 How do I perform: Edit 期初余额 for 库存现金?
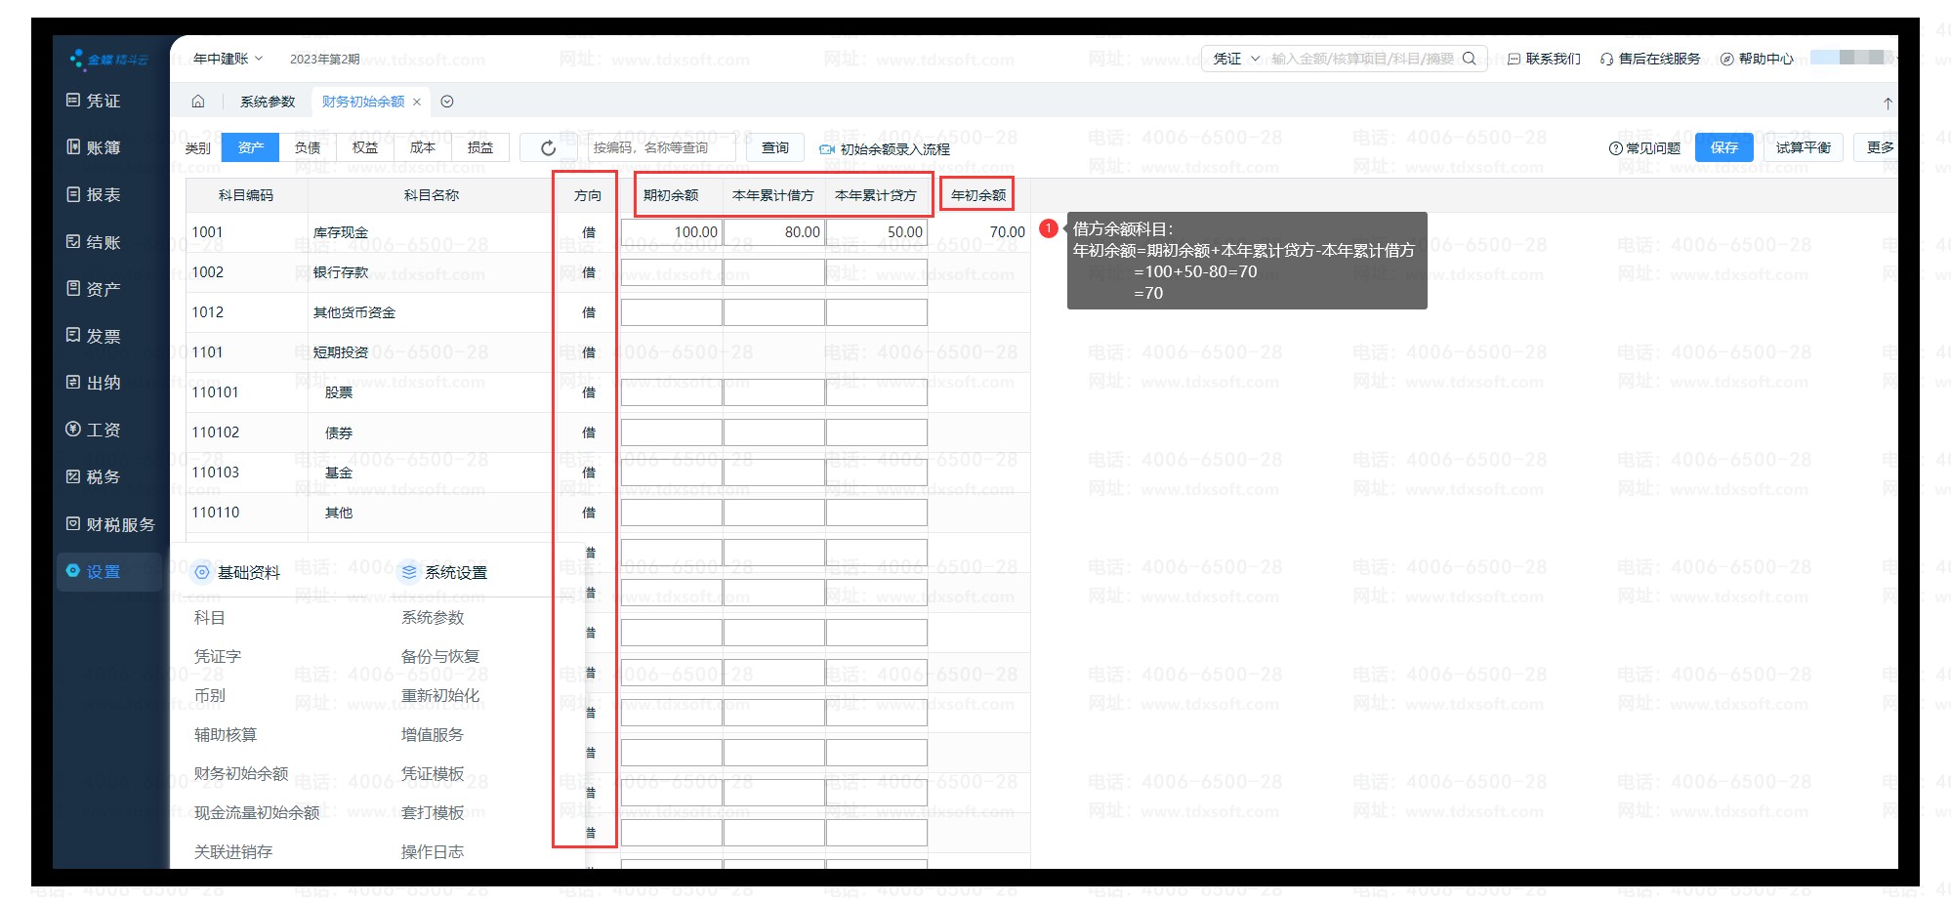tap(672, 232)
